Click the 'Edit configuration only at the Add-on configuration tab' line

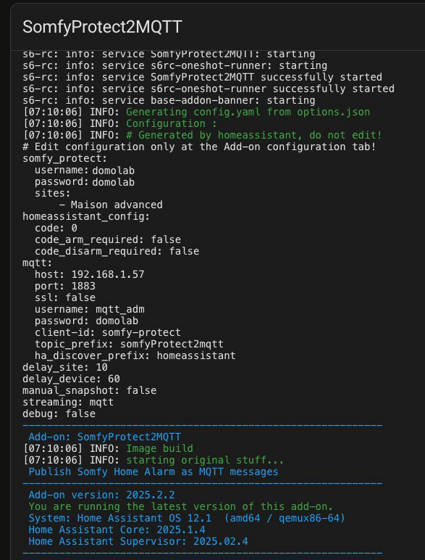click(x=199, y=147)
